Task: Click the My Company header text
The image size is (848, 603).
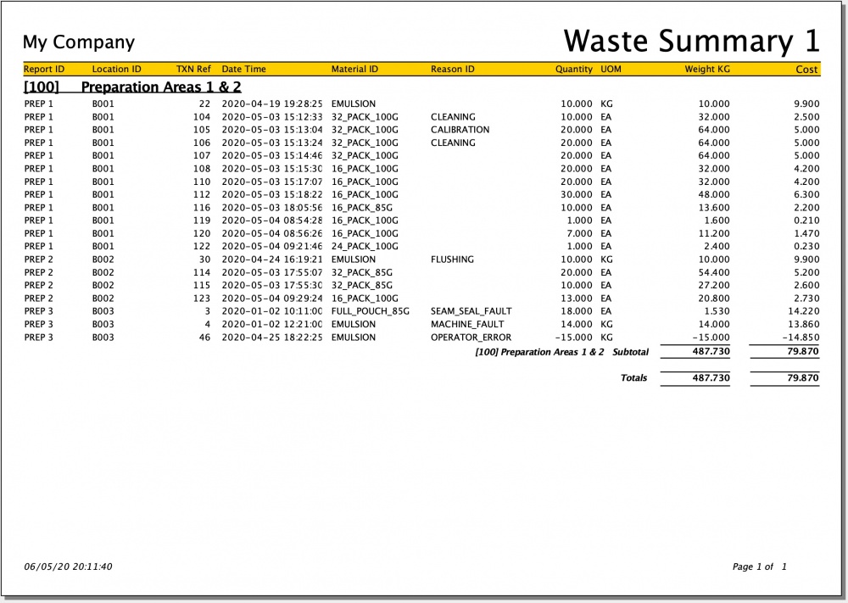Action: (x=78, y=42)
